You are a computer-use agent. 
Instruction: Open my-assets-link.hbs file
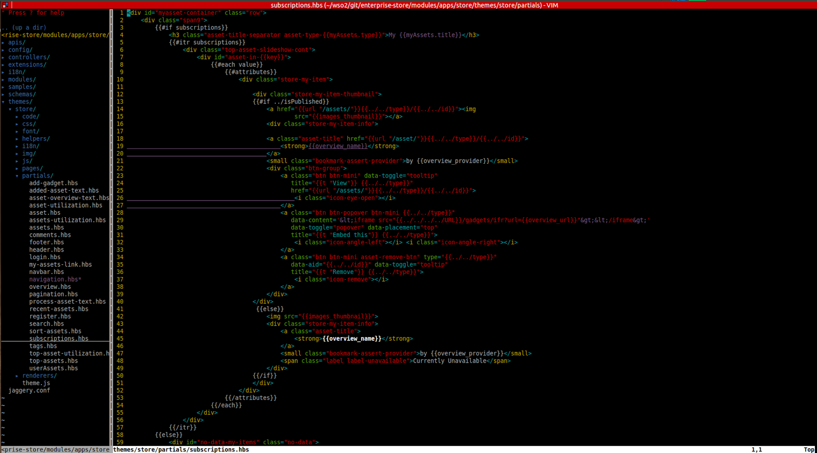pos(61,264)
